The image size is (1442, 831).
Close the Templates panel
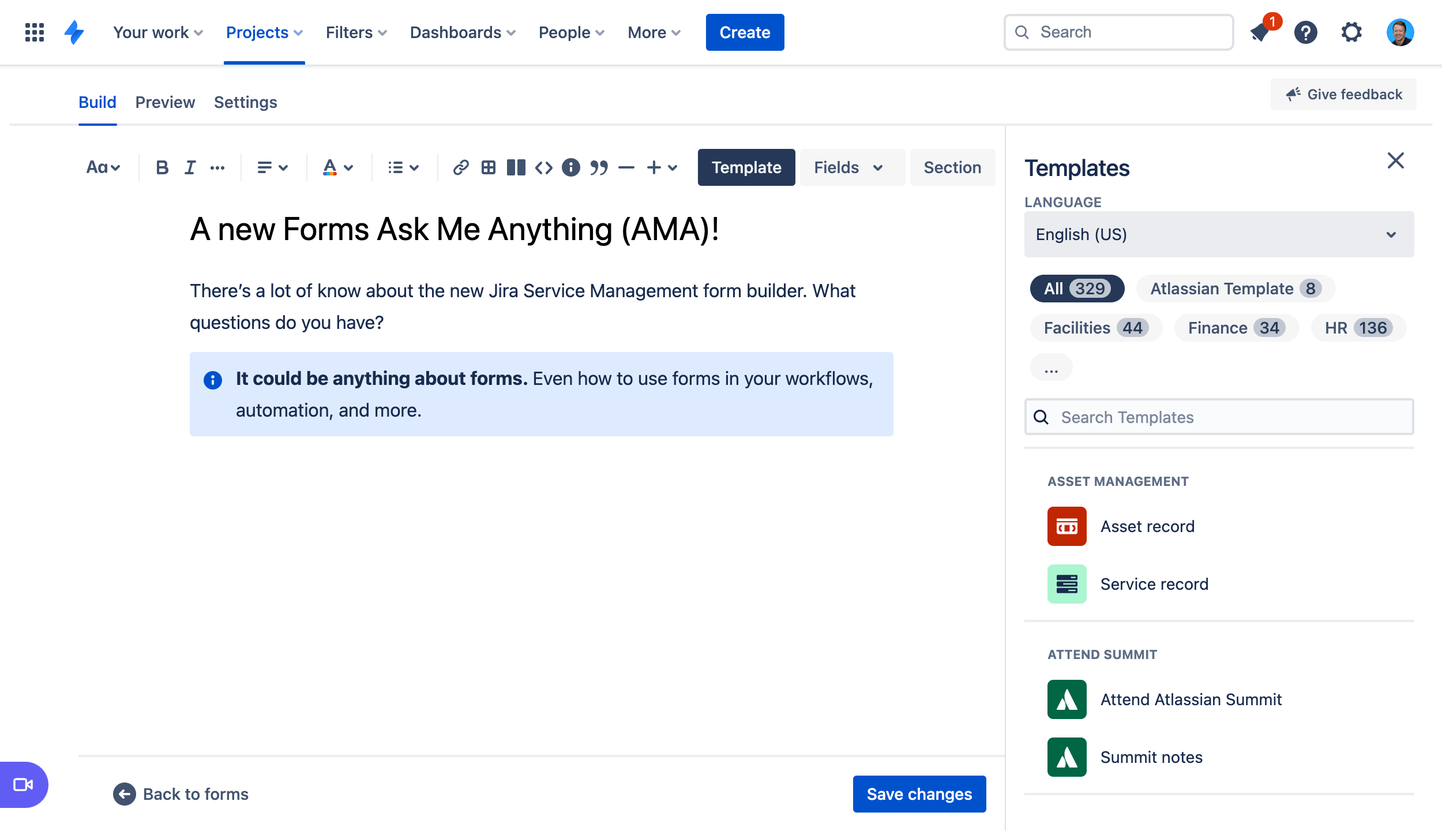click(x=1396, y=160)
